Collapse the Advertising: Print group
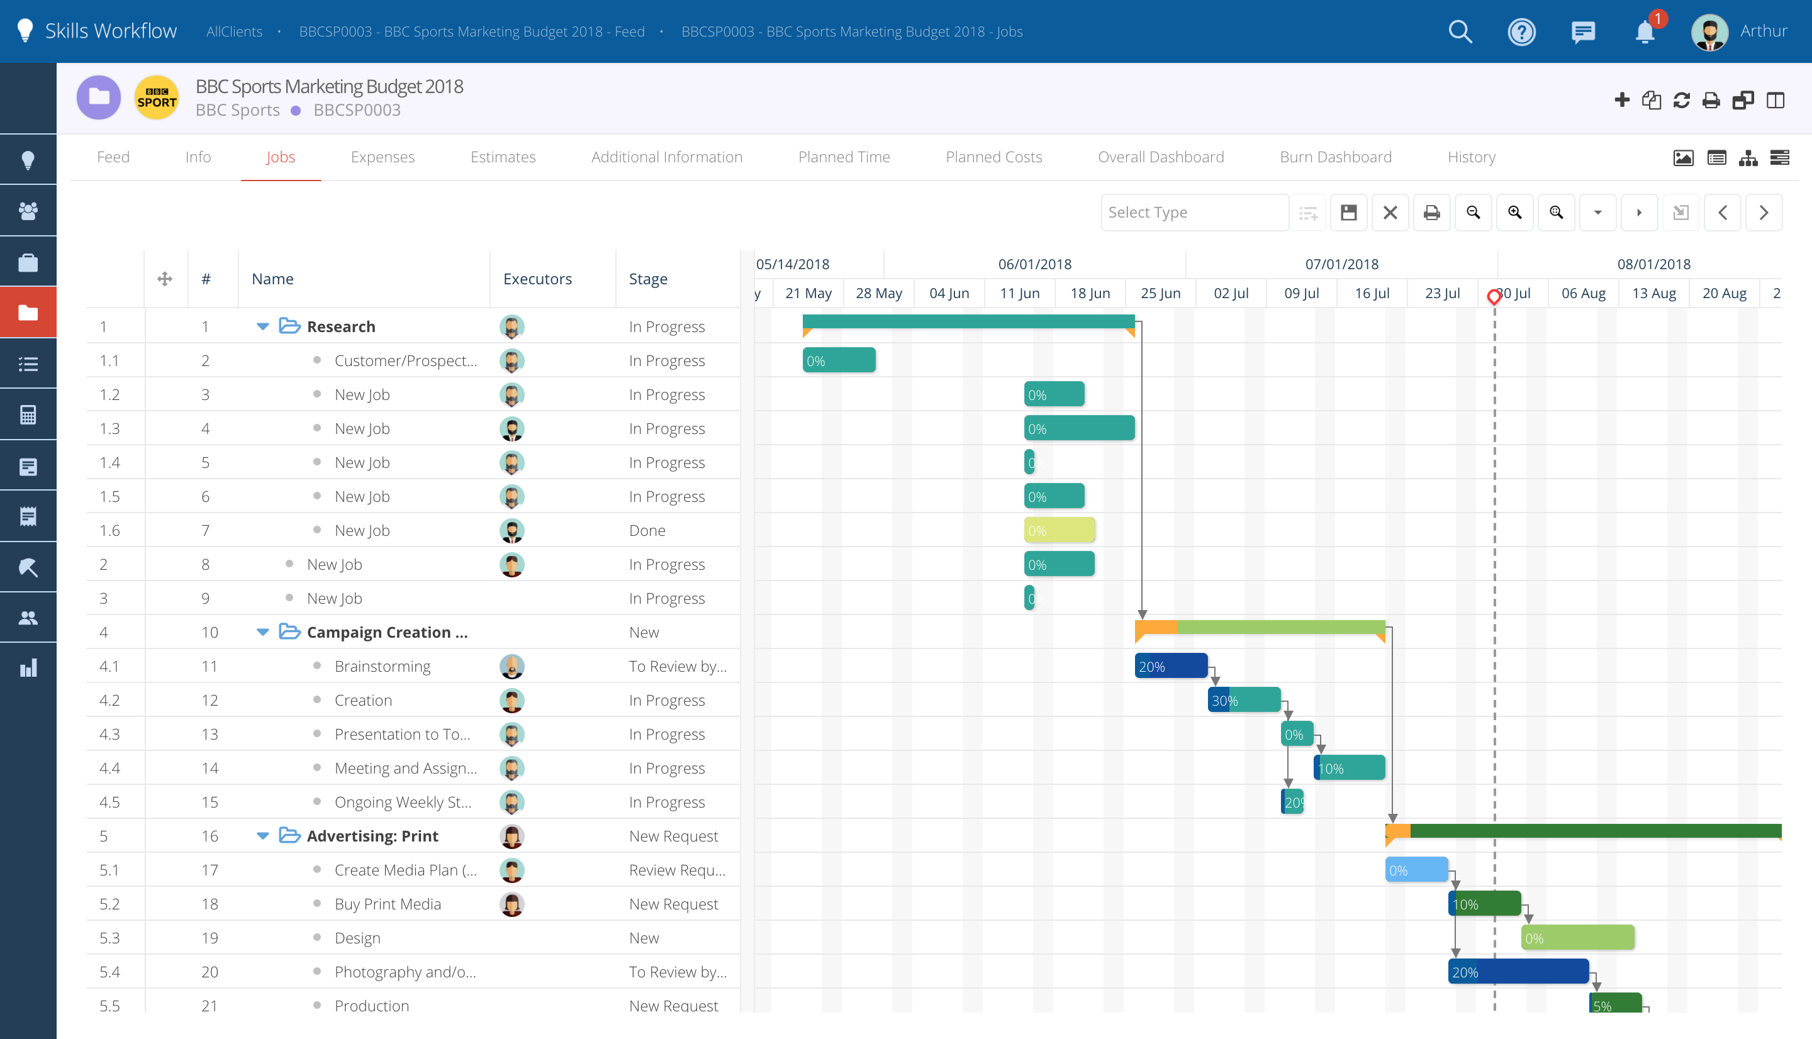 pyautogui.click(x=262, y=836)
